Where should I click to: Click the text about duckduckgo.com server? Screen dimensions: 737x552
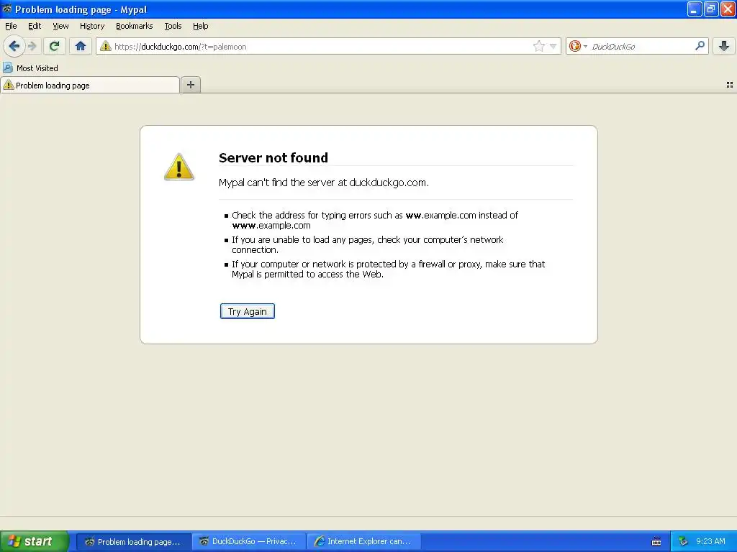(324, 183)
